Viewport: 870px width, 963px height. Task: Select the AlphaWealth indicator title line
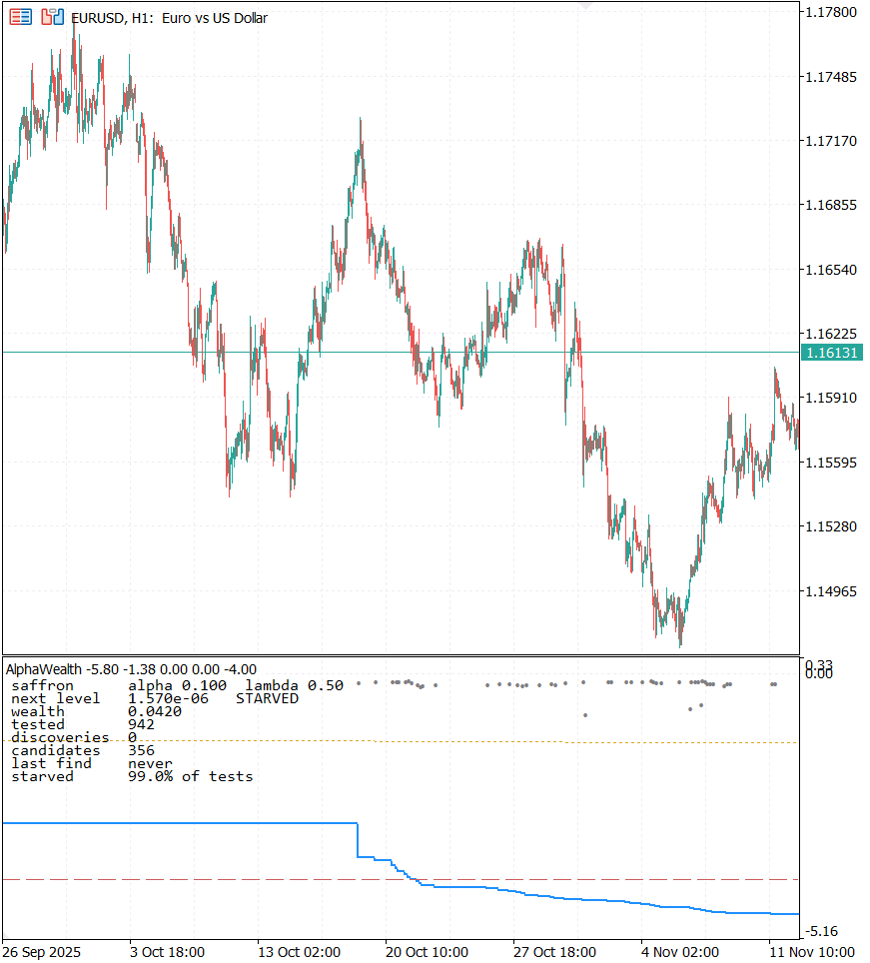point(131,669)
